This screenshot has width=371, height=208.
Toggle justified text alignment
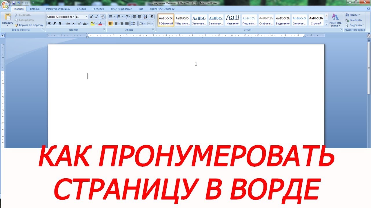(127, 24)
